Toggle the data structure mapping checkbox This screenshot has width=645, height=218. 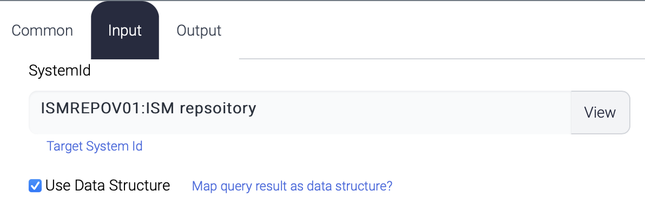tap(35, 186)
